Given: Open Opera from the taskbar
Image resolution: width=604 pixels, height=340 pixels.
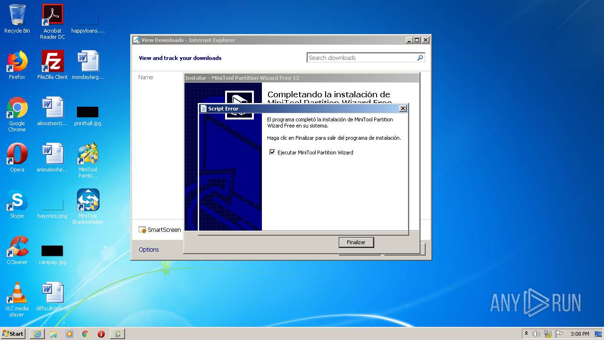Looking at the screenshot, I should (101, 334).
